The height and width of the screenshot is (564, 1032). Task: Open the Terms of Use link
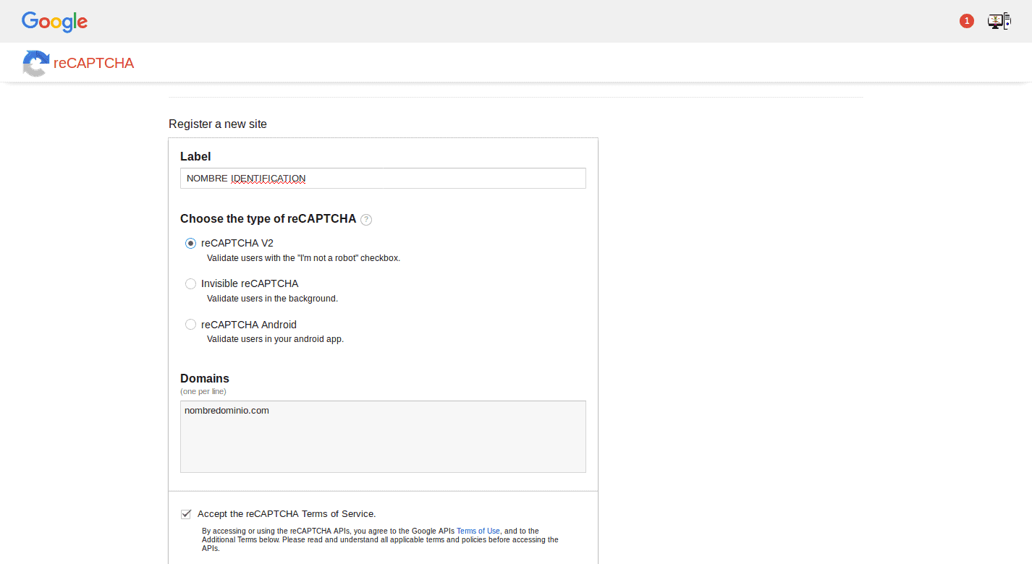click(478, 531)
